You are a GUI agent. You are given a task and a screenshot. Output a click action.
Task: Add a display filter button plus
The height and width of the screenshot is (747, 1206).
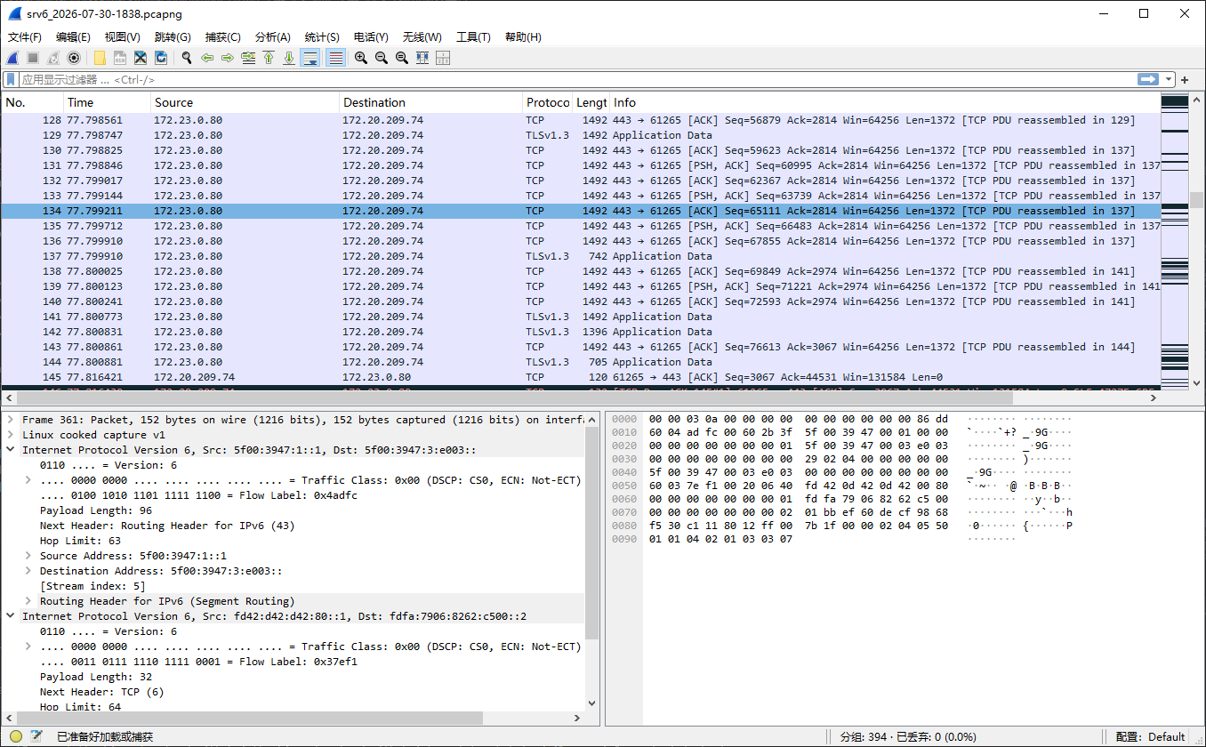pos(1185,79)
